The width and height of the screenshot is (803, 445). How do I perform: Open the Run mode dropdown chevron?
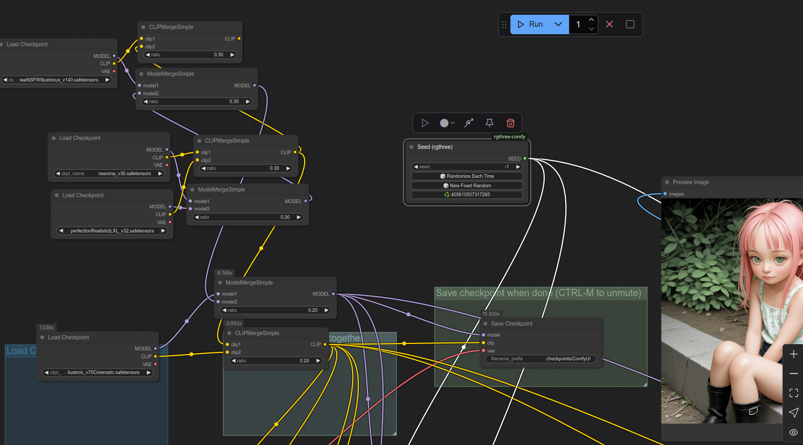coord(558,24)
